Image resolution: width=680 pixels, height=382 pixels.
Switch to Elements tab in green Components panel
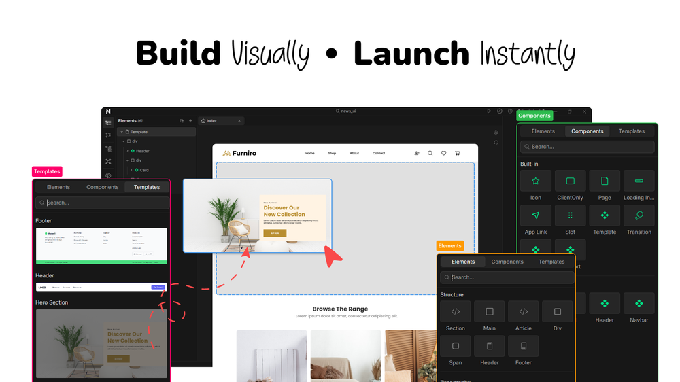(543, 131)
